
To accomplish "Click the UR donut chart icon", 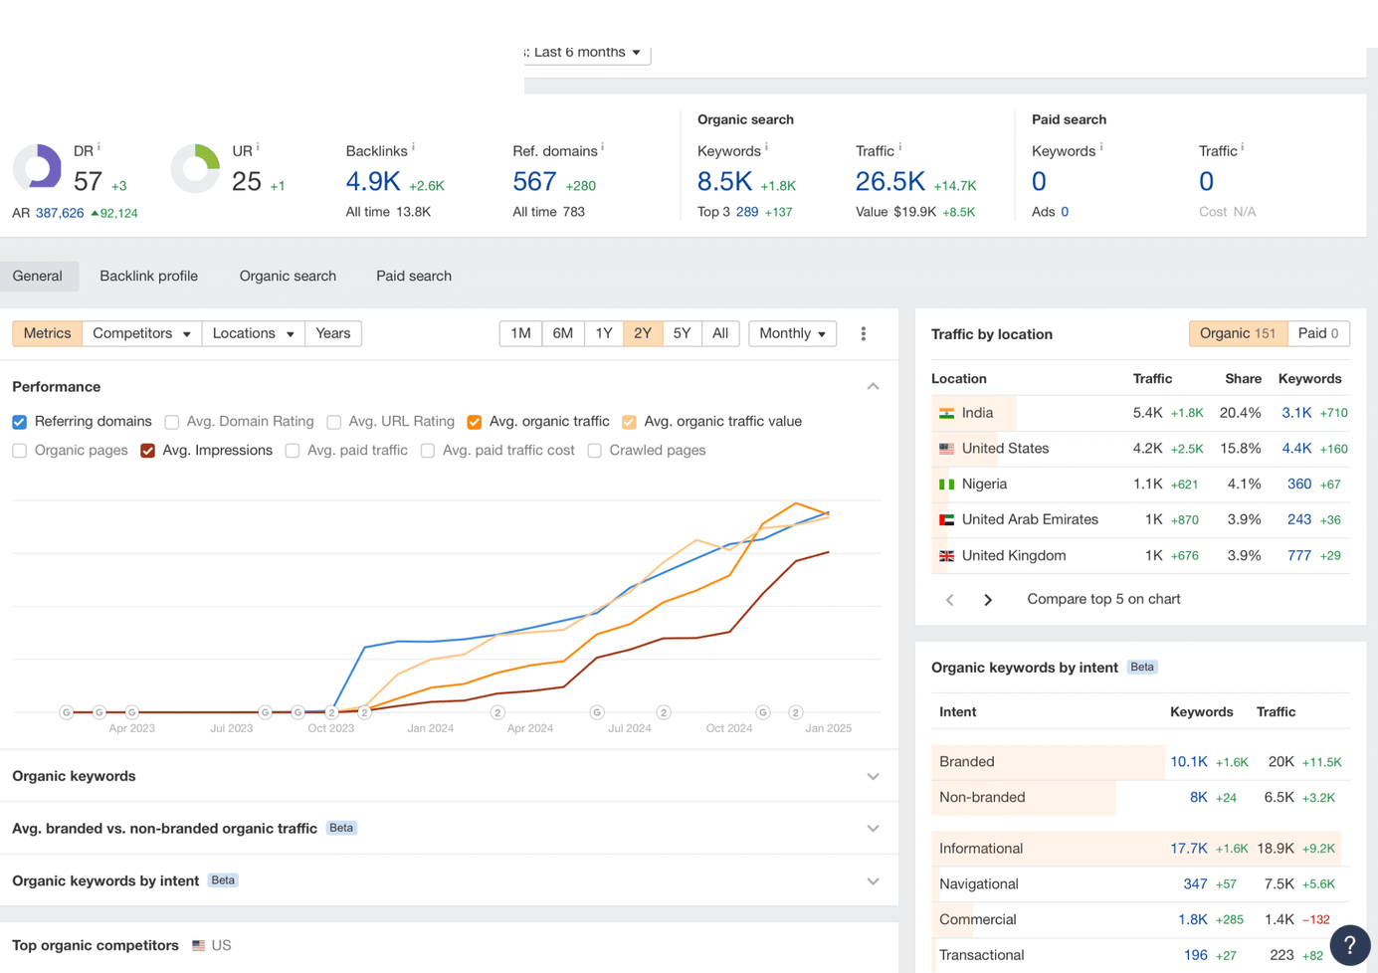I will (x=195, y=168).
